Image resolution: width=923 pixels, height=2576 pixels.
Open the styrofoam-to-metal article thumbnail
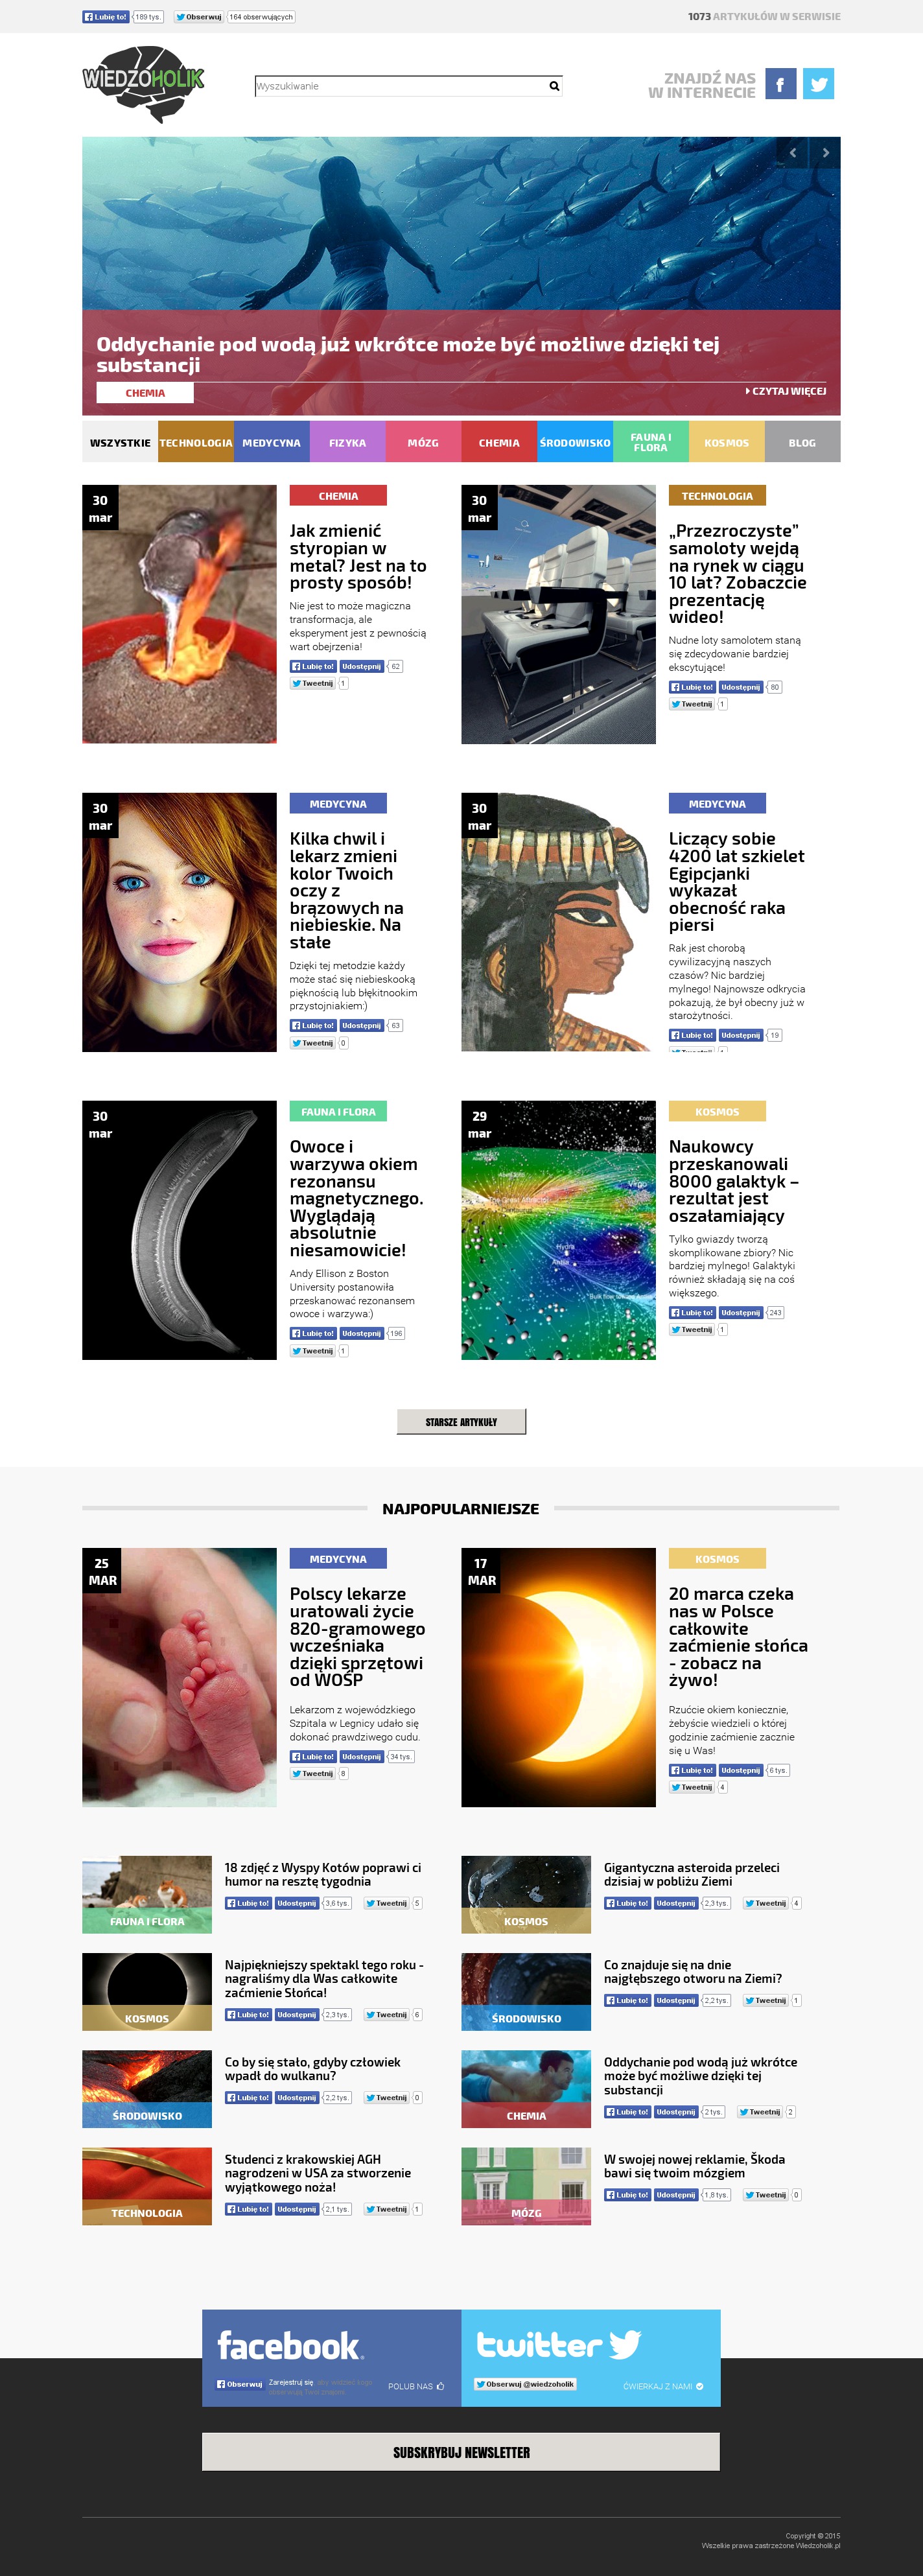click(x=179, y=614)
